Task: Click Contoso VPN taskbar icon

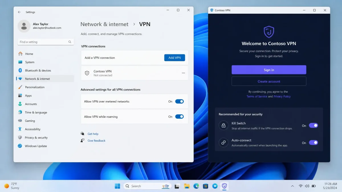Action: click(224, 186)
